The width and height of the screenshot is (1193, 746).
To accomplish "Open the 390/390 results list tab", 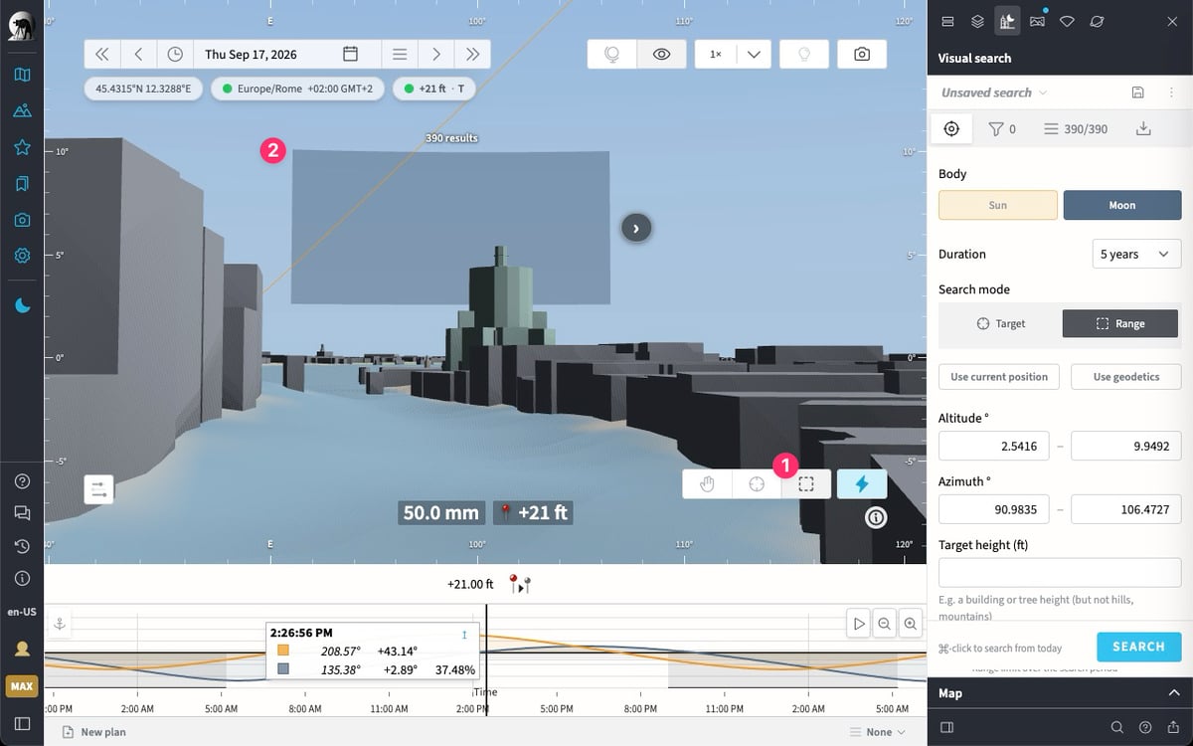I will [1075, 128].
